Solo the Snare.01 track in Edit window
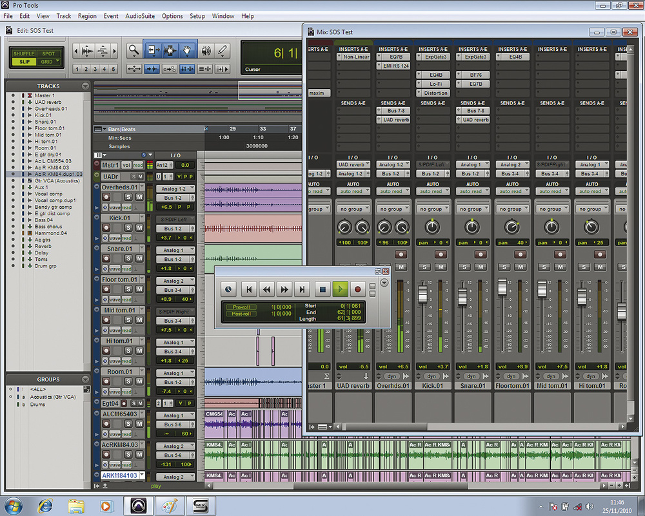The image size is (645, 516). point(128,259)
